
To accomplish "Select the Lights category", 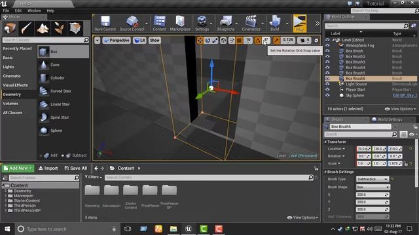I will coord(9,67).
